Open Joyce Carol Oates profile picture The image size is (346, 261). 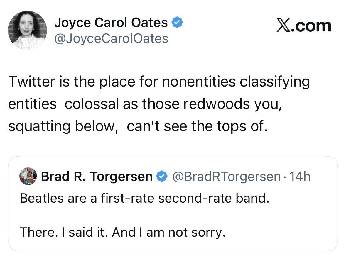coord(27,30)
